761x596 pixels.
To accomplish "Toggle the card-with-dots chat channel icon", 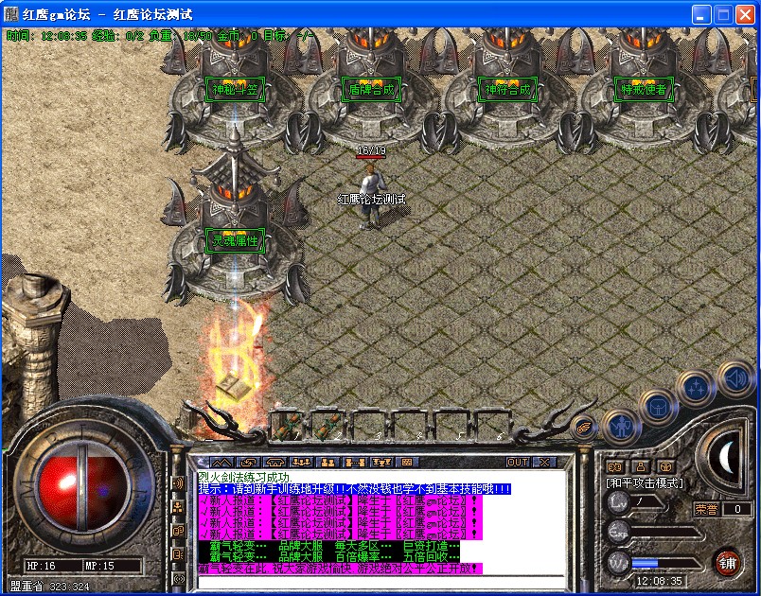I will (x=179, y=554).
